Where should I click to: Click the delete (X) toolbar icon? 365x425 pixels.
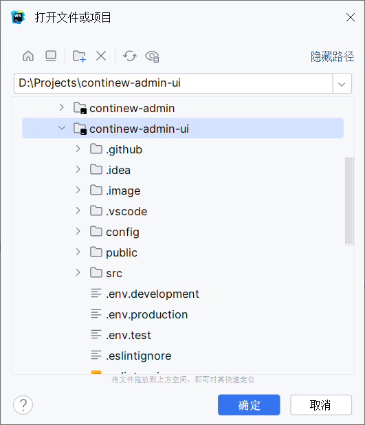pyautogui.click(x=101, y=56)
